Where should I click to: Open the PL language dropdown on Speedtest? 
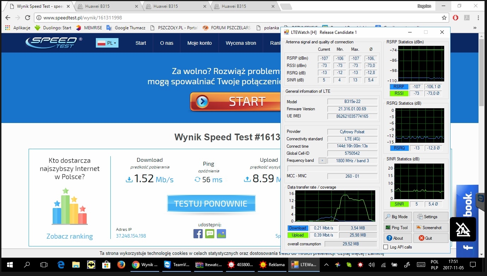107,43
